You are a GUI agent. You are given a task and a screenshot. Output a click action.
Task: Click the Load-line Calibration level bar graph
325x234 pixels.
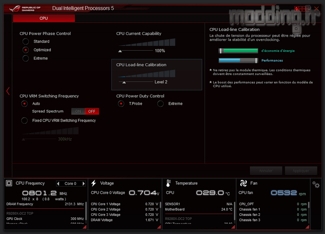tap(147, 73)
